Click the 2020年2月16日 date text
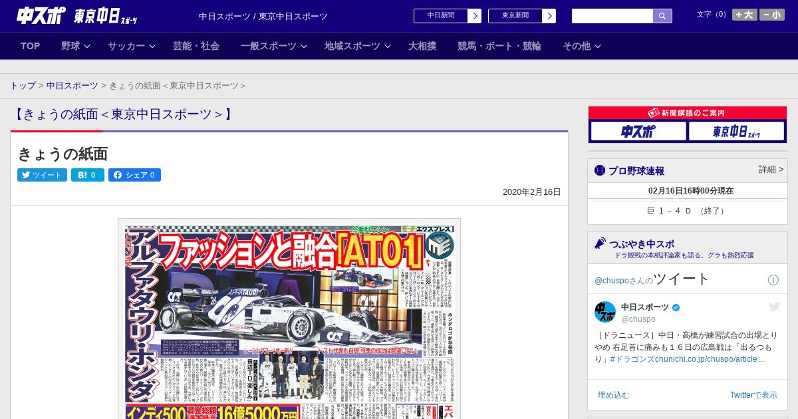 tap(532, 192)
